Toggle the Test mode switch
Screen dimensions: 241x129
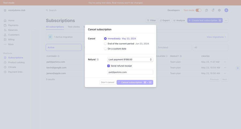pos(198,10)
